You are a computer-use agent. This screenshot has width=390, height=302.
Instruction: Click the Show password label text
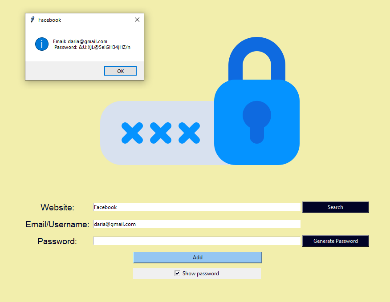[201, 274]
